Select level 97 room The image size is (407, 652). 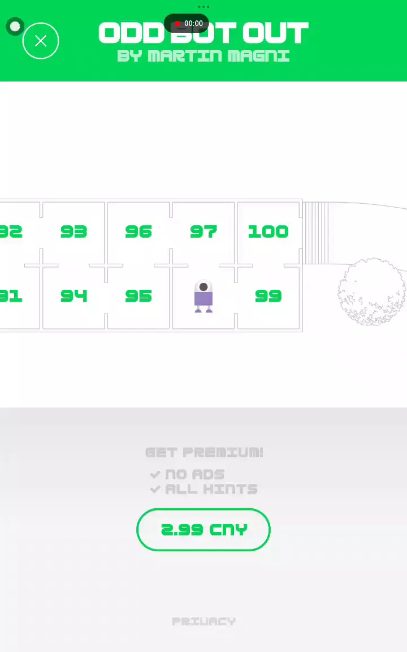point(203,232)
